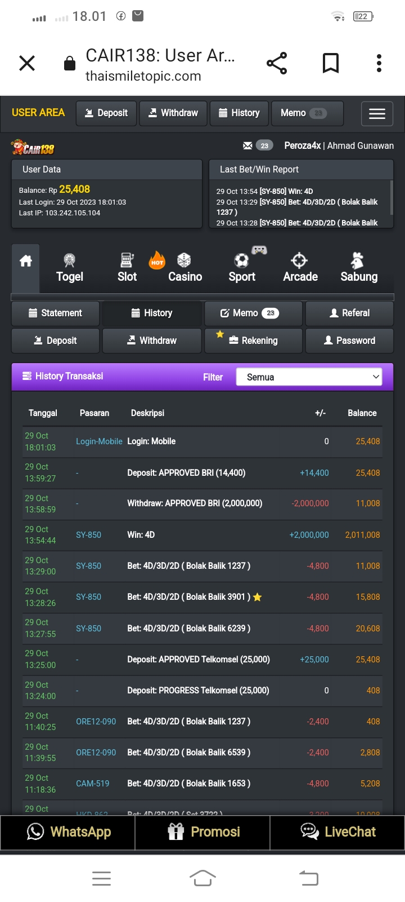Open the Password tab
The width and height of the screenshot is (405, 902).
point(349,341)
